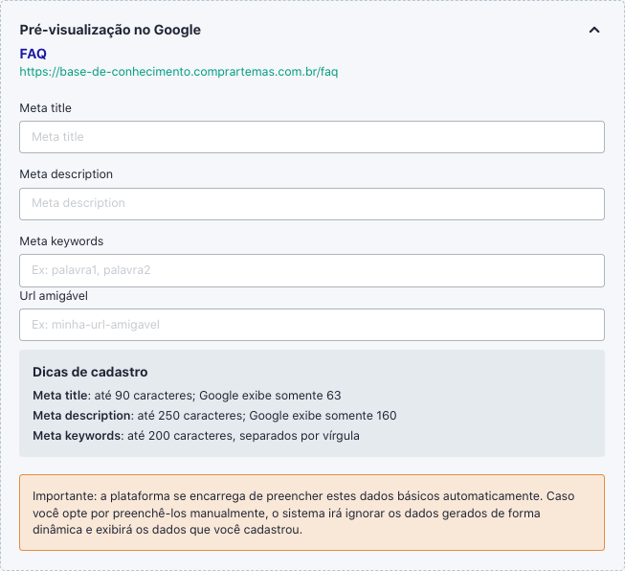Click the Url amigável field label

tap(54, 296)
